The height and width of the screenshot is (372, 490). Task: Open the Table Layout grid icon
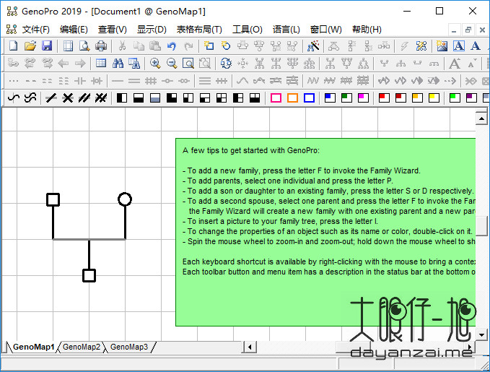tap(100, 64)
